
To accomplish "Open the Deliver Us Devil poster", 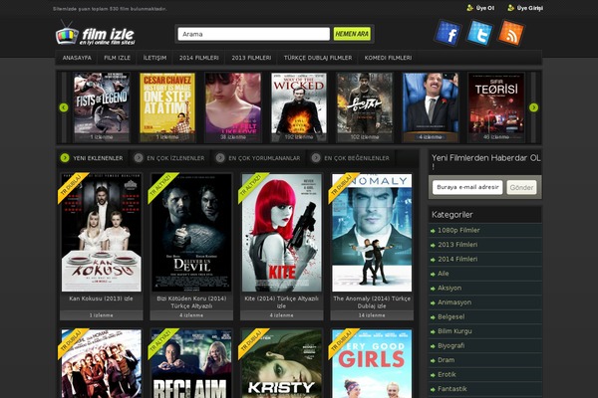I will coord(191,232).
